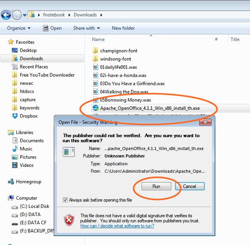250x245 pixels.
Task: Select Downloads in the address bar
Action: click(x=85, y=15)
